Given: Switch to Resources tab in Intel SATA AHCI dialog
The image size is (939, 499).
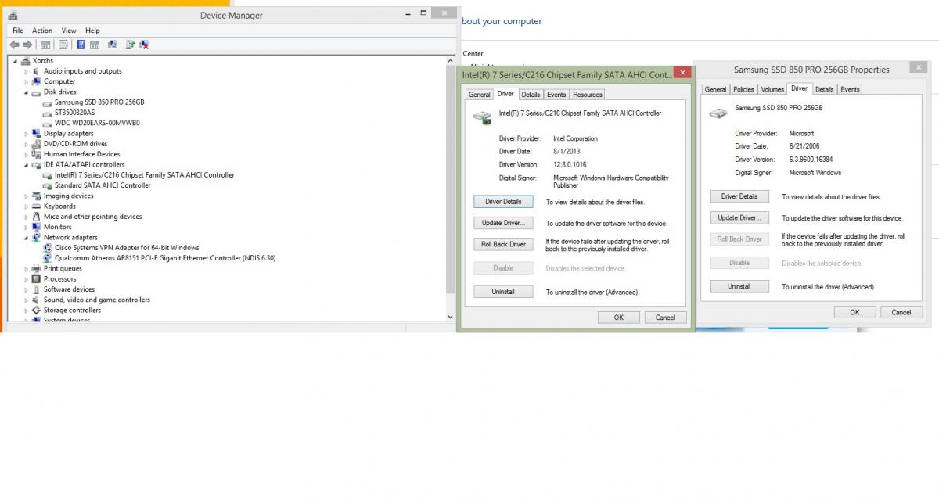Looking at the screenshot, I should click(x=587, y=95).
